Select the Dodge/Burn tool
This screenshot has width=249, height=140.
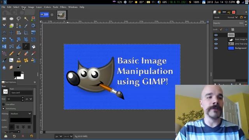pos(19,67)
